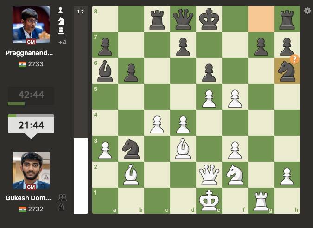Click the Praggnanand... player name
This screenshot has height=228, width=313.
[x=29, y=53]
